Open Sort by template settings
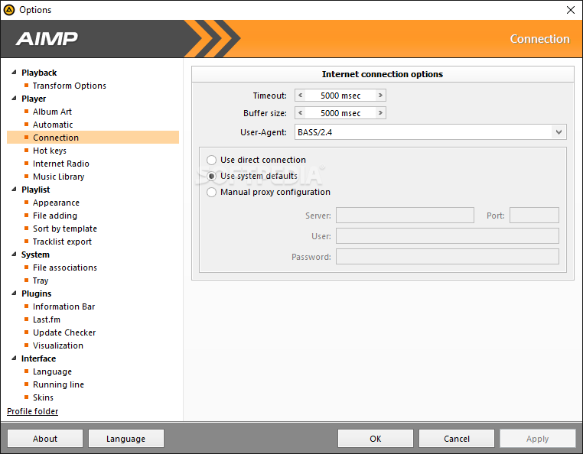Screen dimensions: 583x454 coord(65,229)
